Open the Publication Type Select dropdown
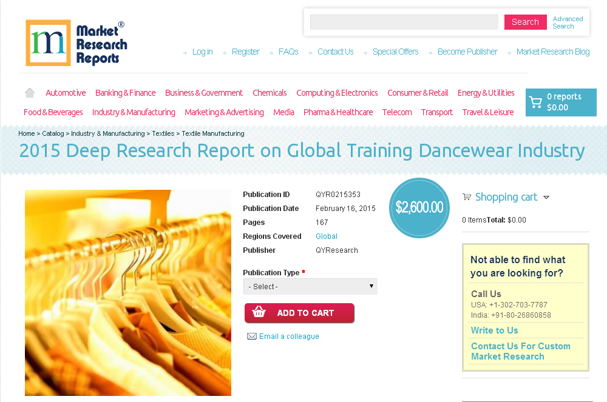 (310, 286)
